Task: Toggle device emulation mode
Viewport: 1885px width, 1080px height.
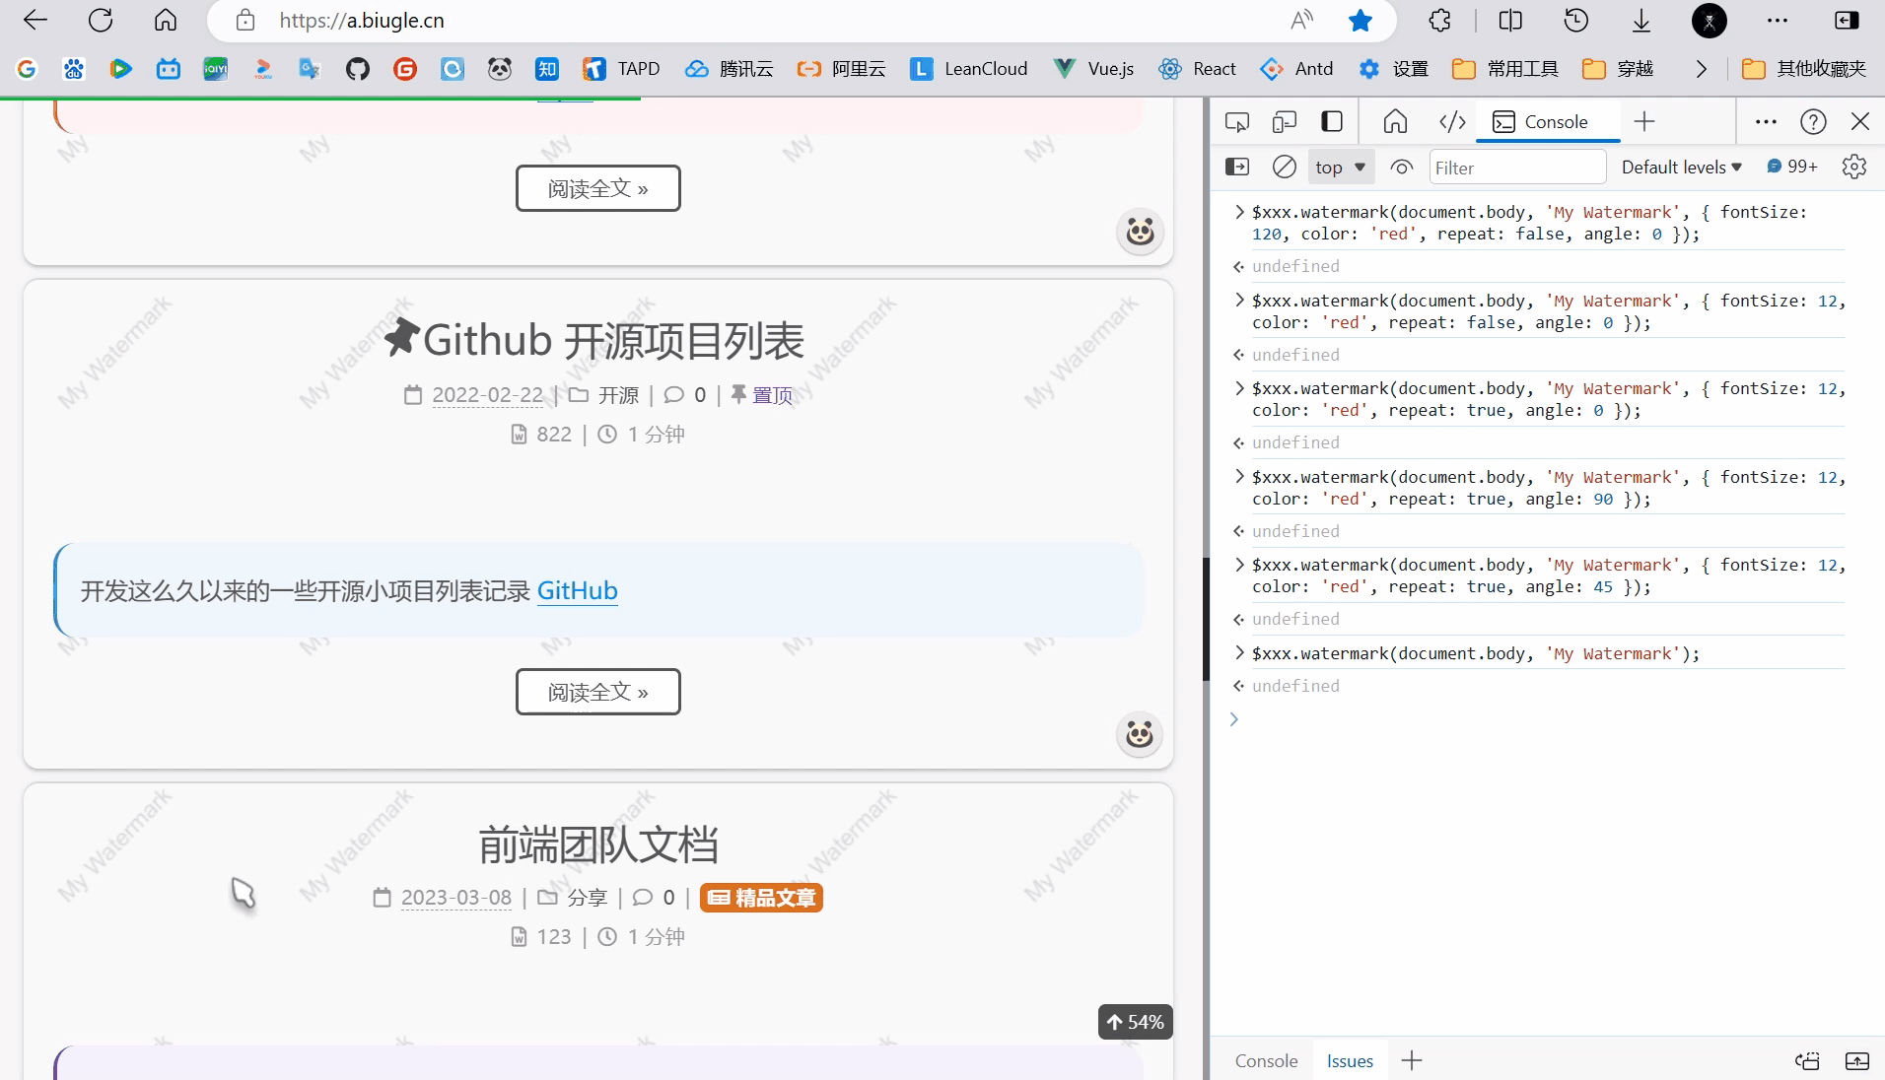Action: click(1284, 121)
